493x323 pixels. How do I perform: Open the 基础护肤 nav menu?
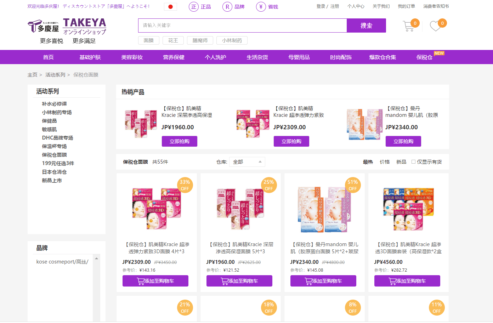[90, 57]
